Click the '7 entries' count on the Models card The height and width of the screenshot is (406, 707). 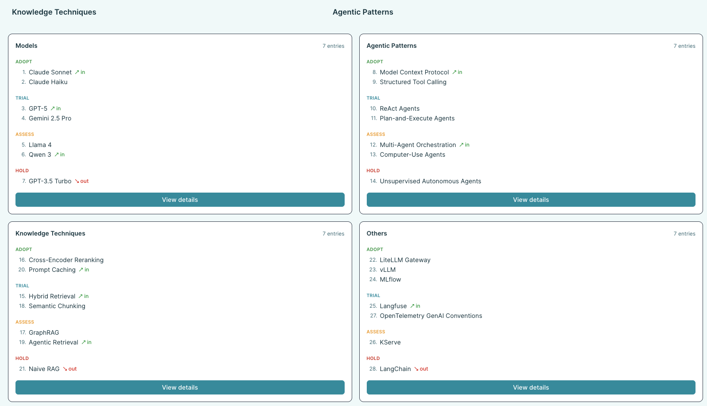pos(334,46)
